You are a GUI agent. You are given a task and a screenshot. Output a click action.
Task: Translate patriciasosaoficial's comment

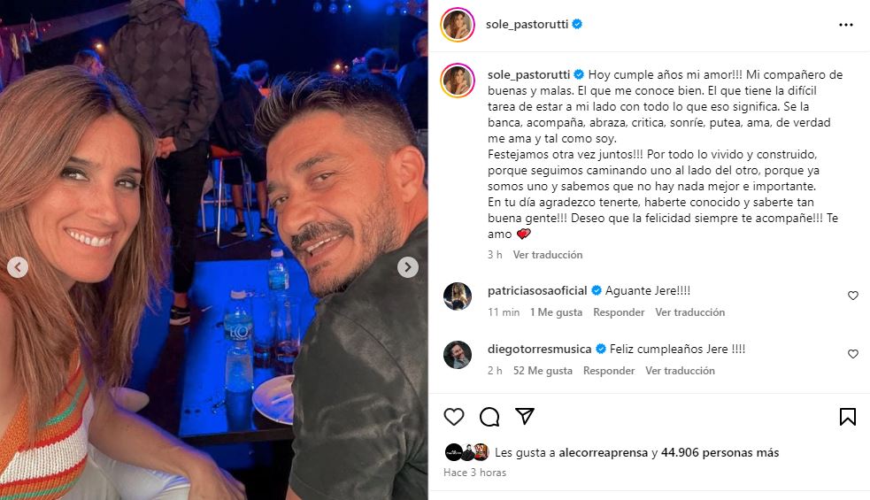689,312
